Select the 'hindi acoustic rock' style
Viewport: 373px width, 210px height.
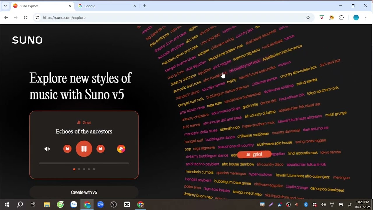pos(302,153)
